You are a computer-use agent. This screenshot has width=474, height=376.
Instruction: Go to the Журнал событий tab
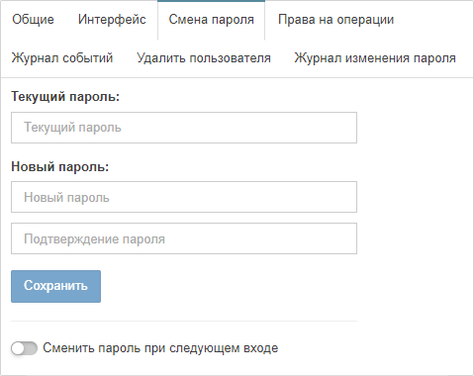click(x=62, y=58)
